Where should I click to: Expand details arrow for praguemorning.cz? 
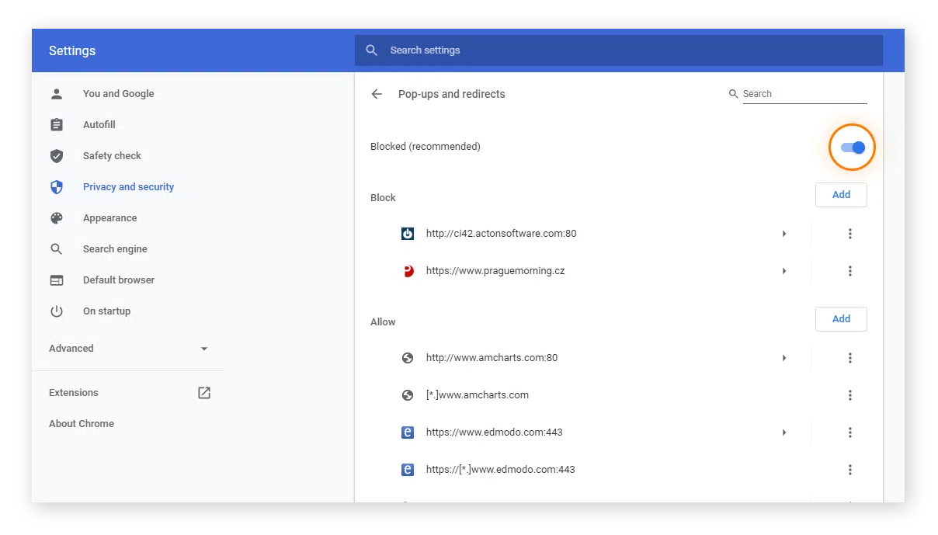pos(784,271)
